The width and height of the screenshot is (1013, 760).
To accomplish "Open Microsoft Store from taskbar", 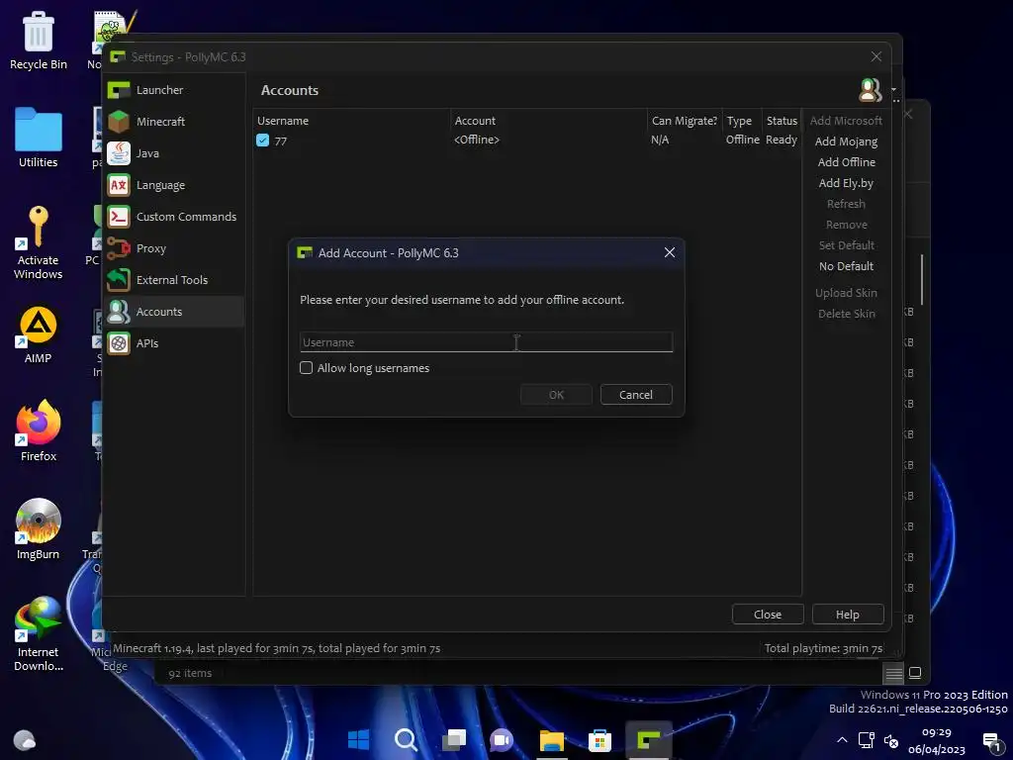I will (599, 739).
